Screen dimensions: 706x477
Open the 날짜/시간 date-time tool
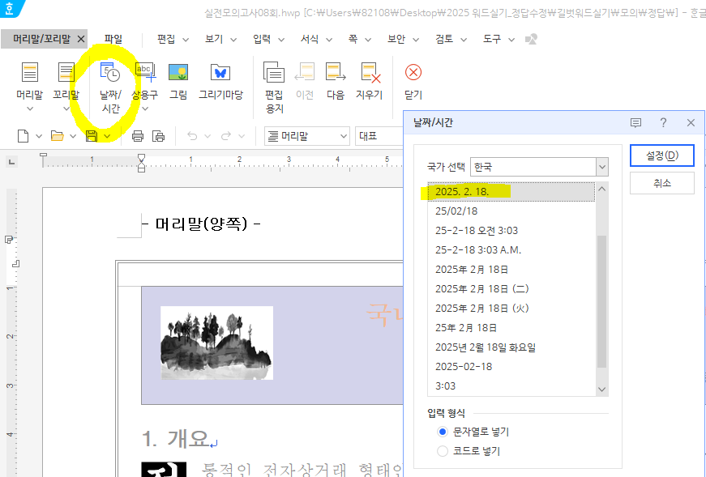pos(110,75)
